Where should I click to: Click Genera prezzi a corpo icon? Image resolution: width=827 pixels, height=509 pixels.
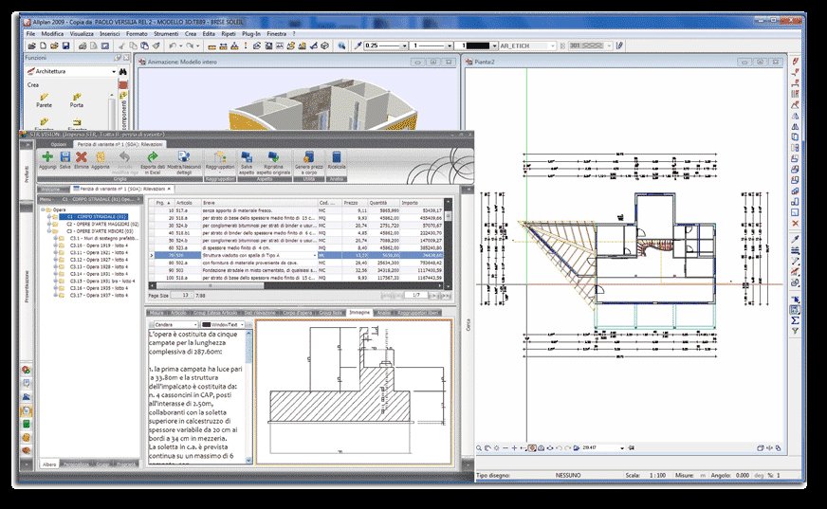308,155
